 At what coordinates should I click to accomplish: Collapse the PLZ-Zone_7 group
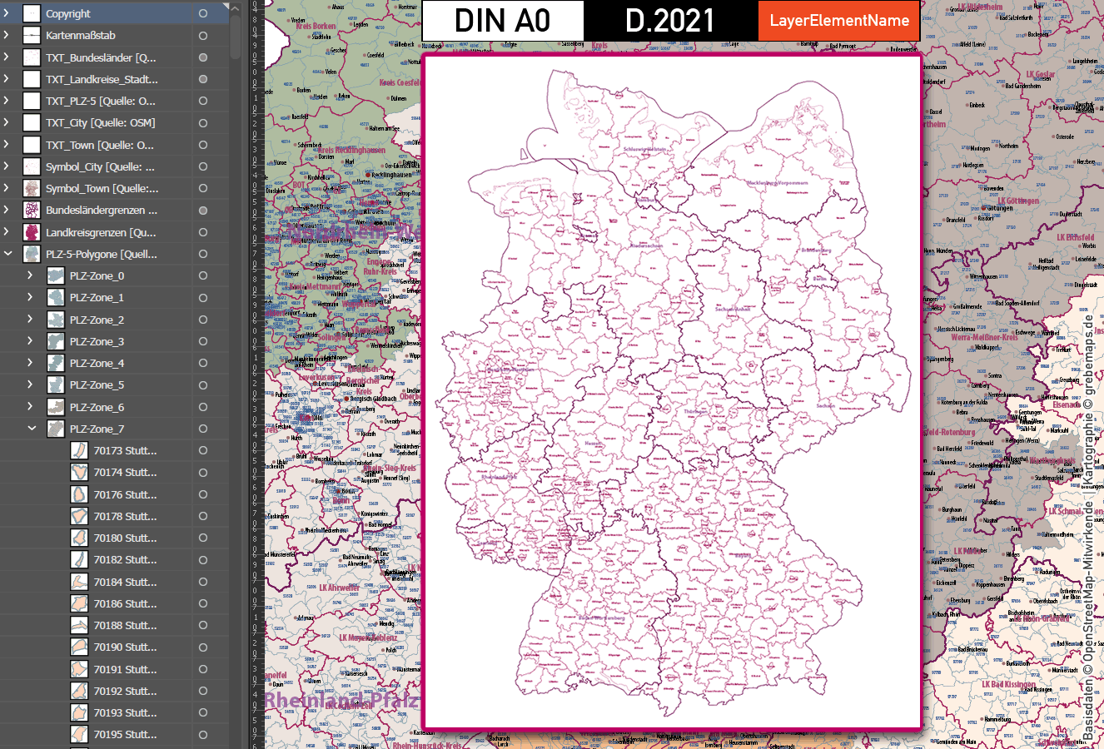click(x=32, y=429)
